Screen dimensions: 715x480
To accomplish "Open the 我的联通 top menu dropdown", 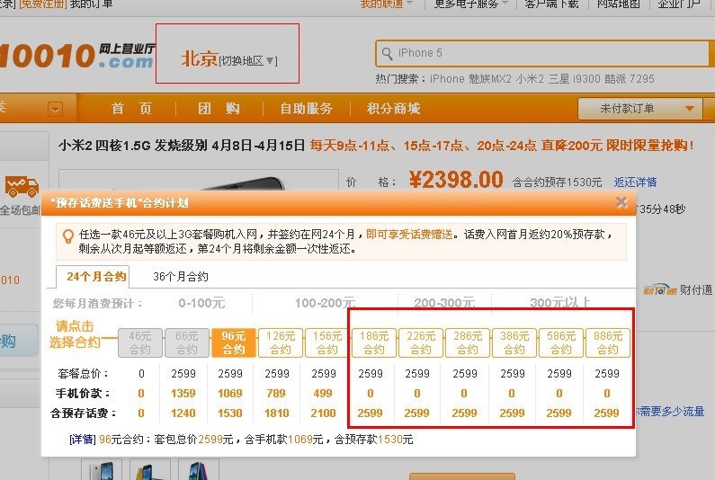I will pos(387,4).
